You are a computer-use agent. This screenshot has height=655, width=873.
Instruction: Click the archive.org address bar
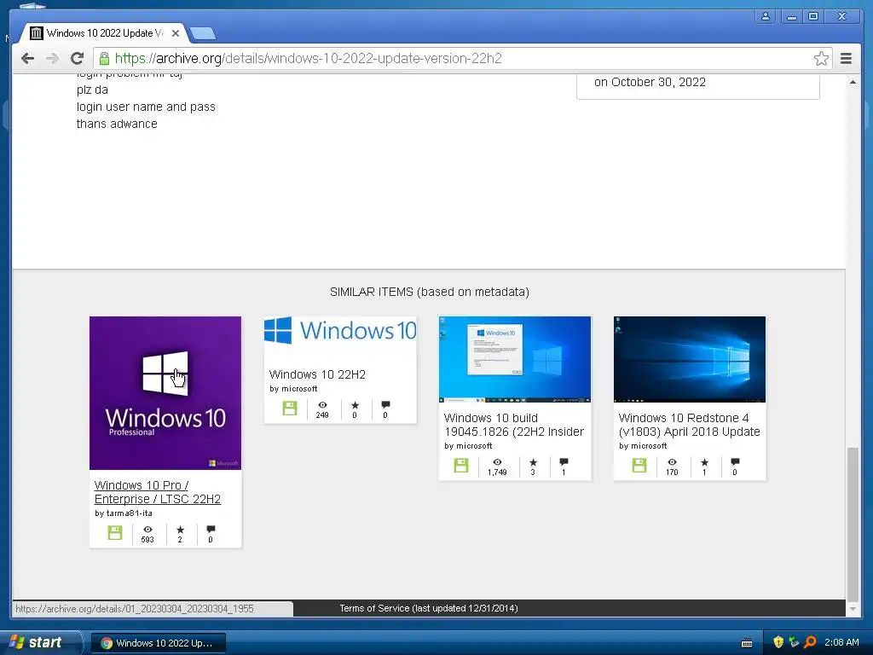462,59
